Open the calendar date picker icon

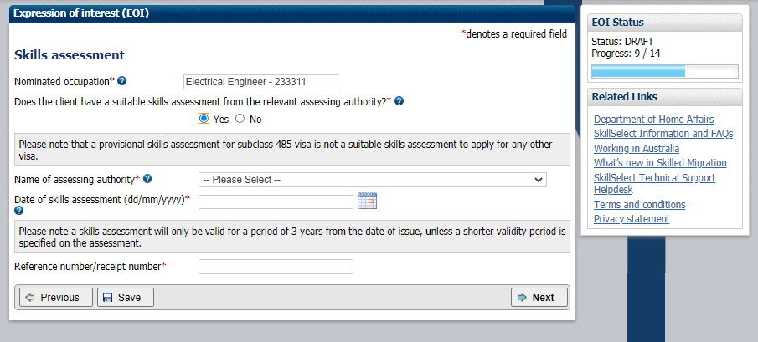367,201
